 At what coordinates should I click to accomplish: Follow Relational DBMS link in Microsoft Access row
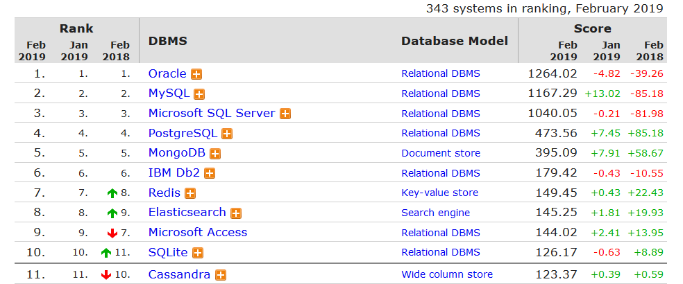(x=441, y=233)
